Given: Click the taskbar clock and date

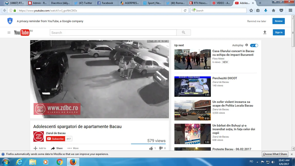Looking at the screenshot, I should pyautogui.click(x=284, y=162).
